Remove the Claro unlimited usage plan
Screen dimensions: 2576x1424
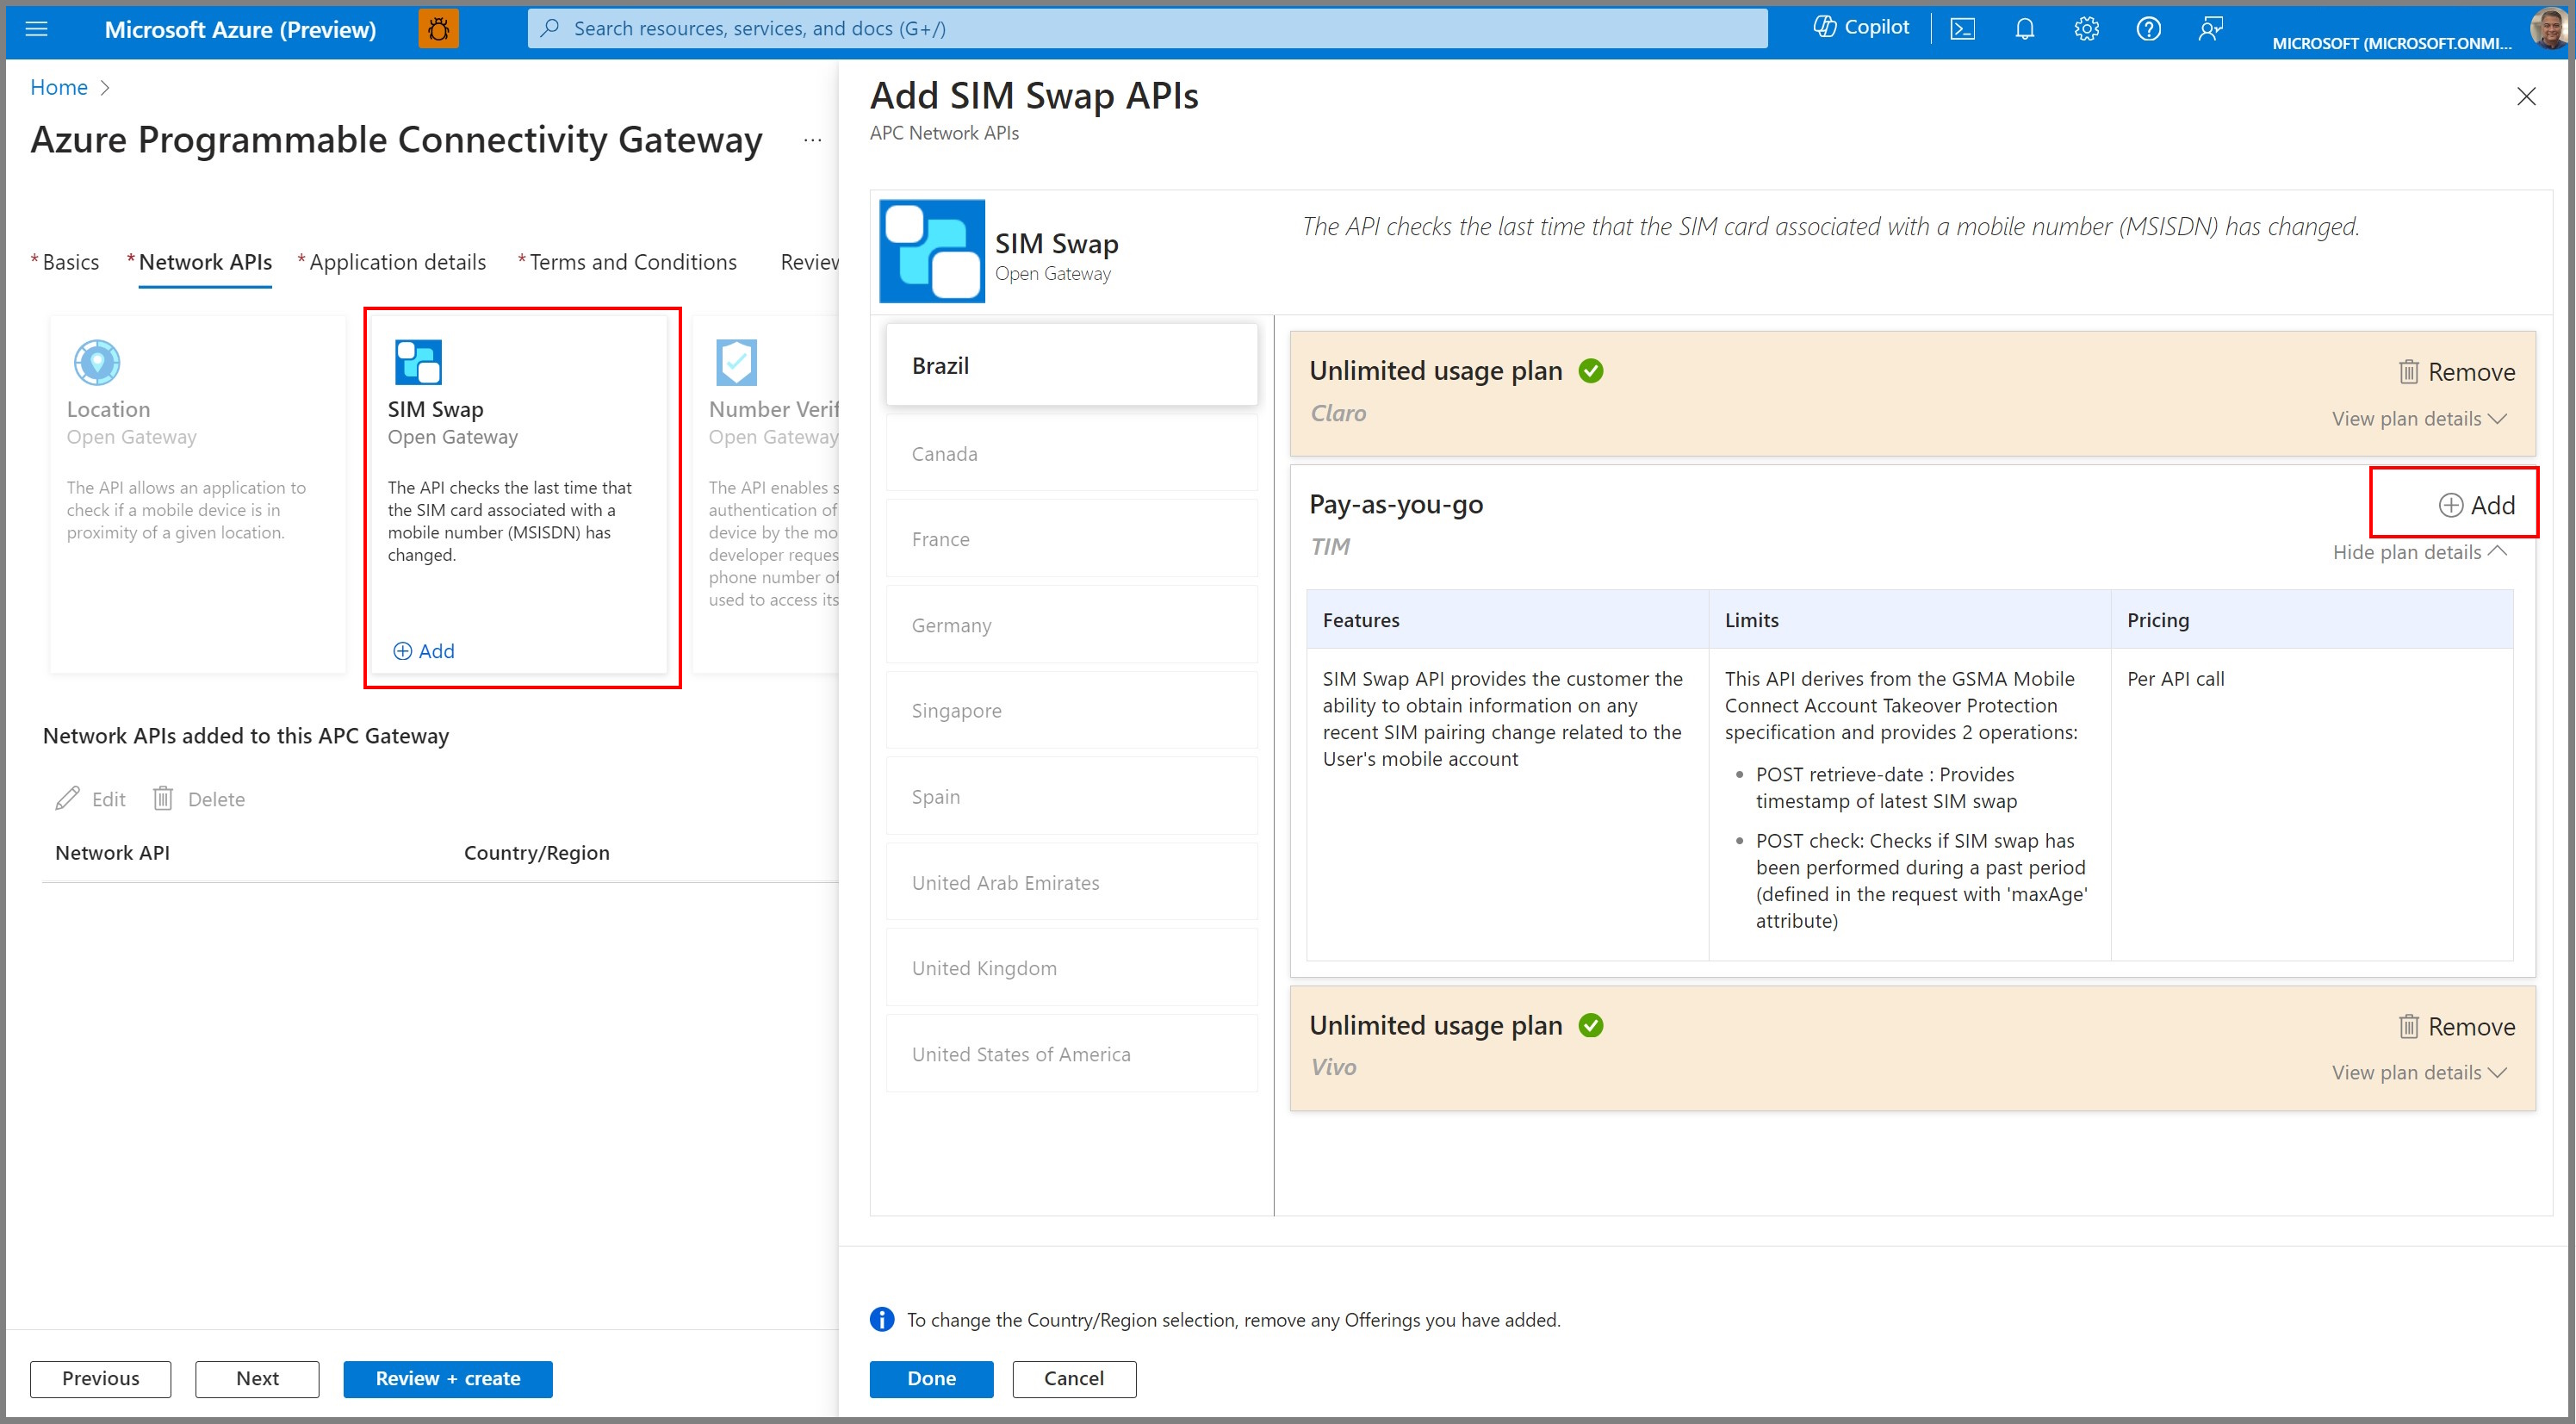pyautogui.click(x=2456, y=372)
